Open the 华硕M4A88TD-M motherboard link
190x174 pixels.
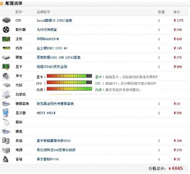click(x=47, y=39)
